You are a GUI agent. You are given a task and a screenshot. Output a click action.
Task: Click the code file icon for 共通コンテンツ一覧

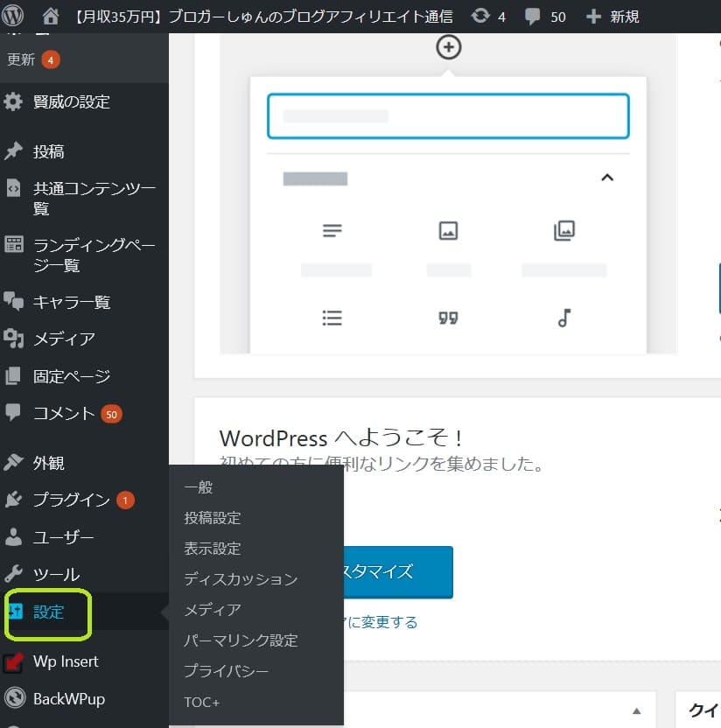tap(13, 188)
